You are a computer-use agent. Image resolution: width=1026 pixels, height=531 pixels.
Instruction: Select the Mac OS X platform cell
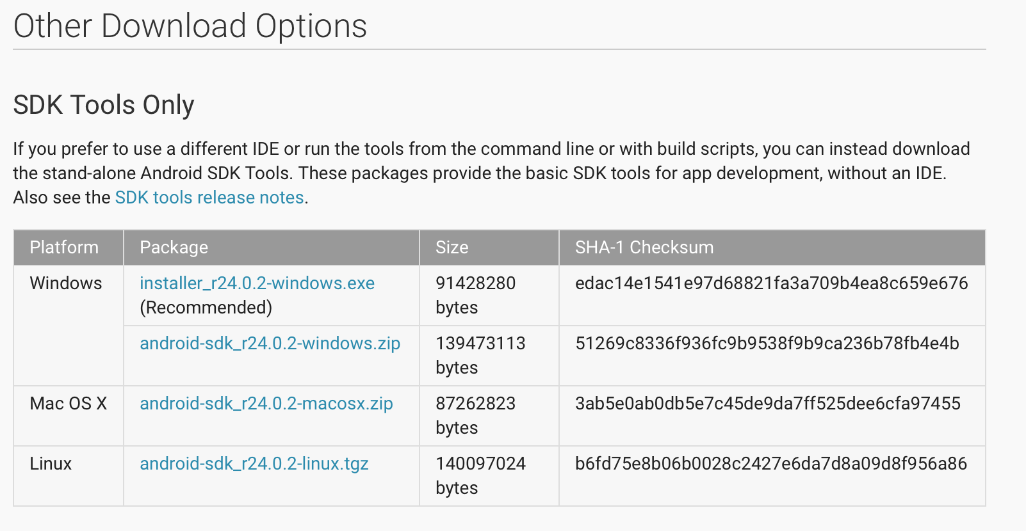[x=68, y=404]
